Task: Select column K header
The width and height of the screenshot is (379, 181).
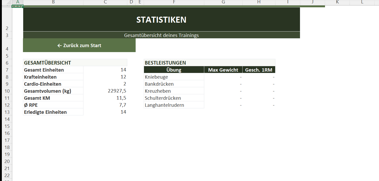Action: point(337,2)
